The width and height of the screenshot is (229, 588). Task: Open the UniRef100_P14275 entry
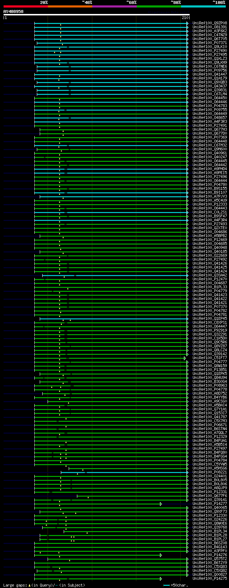click(210, 579)
